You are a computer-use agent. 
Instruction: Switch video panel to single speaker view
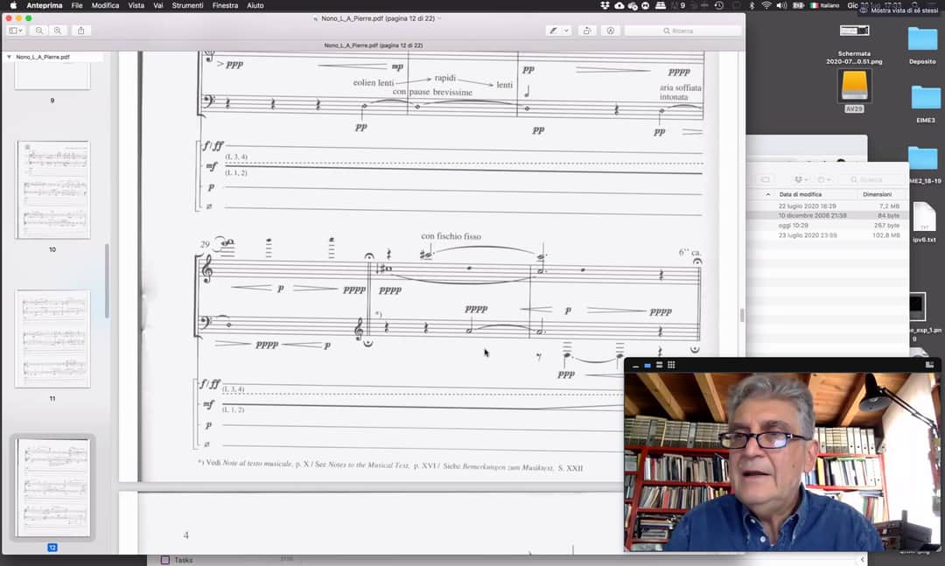pos(647,366)
